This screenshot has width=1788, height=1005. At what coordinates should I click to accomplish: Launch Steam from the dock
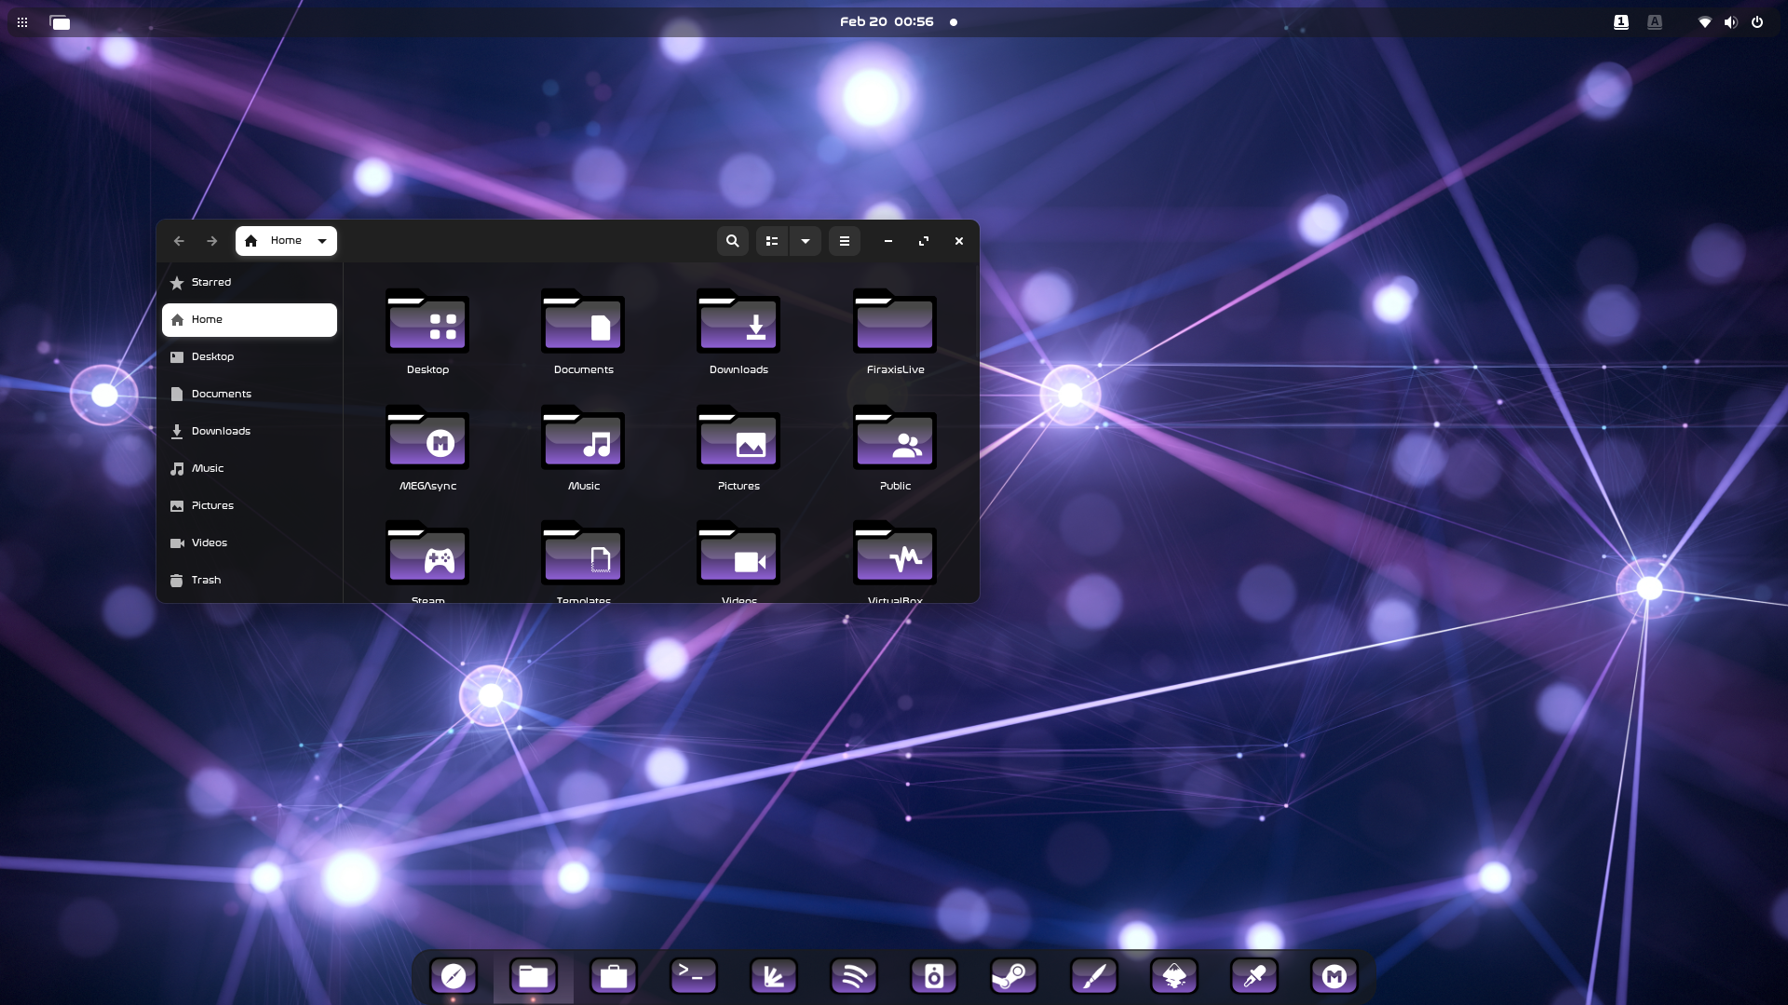(1014, 976)
